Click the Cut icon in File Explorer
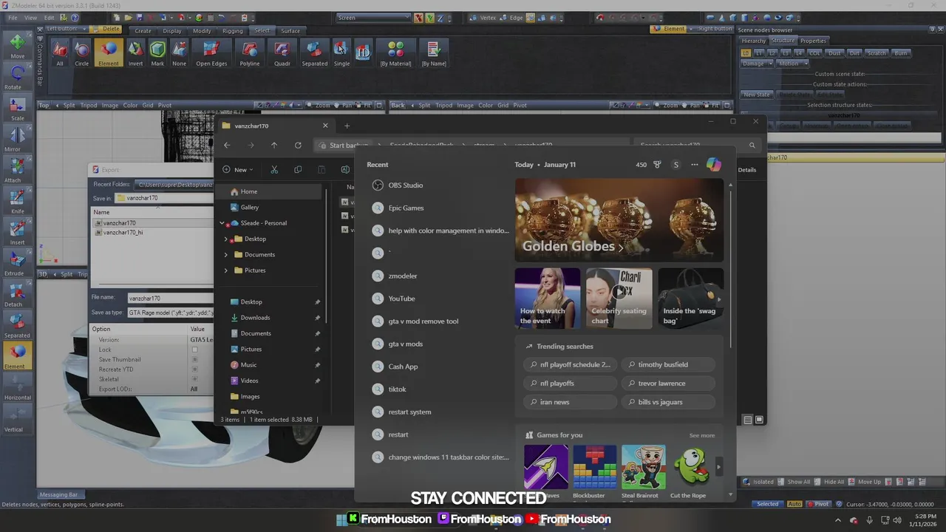Image resolution: width=946 pixels, height=532 pixels. pyautogui.click(x=274, y=170)
